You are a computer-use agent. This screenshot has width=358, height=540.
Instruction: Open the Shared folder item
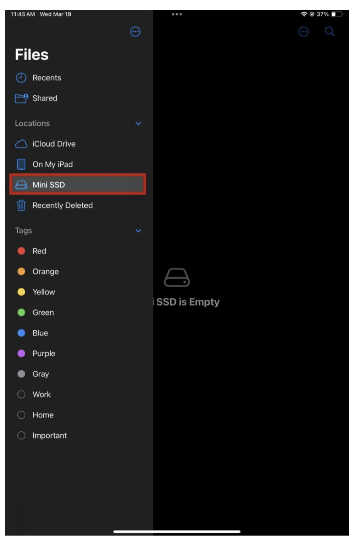tap(45, 98)
